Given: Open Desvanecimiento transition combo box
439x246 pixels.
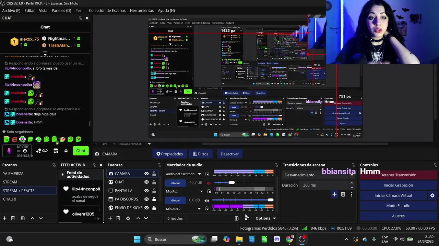Looking at the screenshot, I should click(318, 175).
